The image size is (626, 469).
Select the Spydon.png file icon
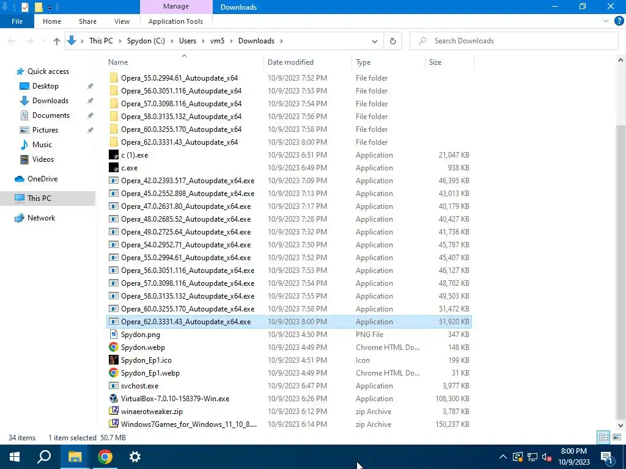point(114,334)
